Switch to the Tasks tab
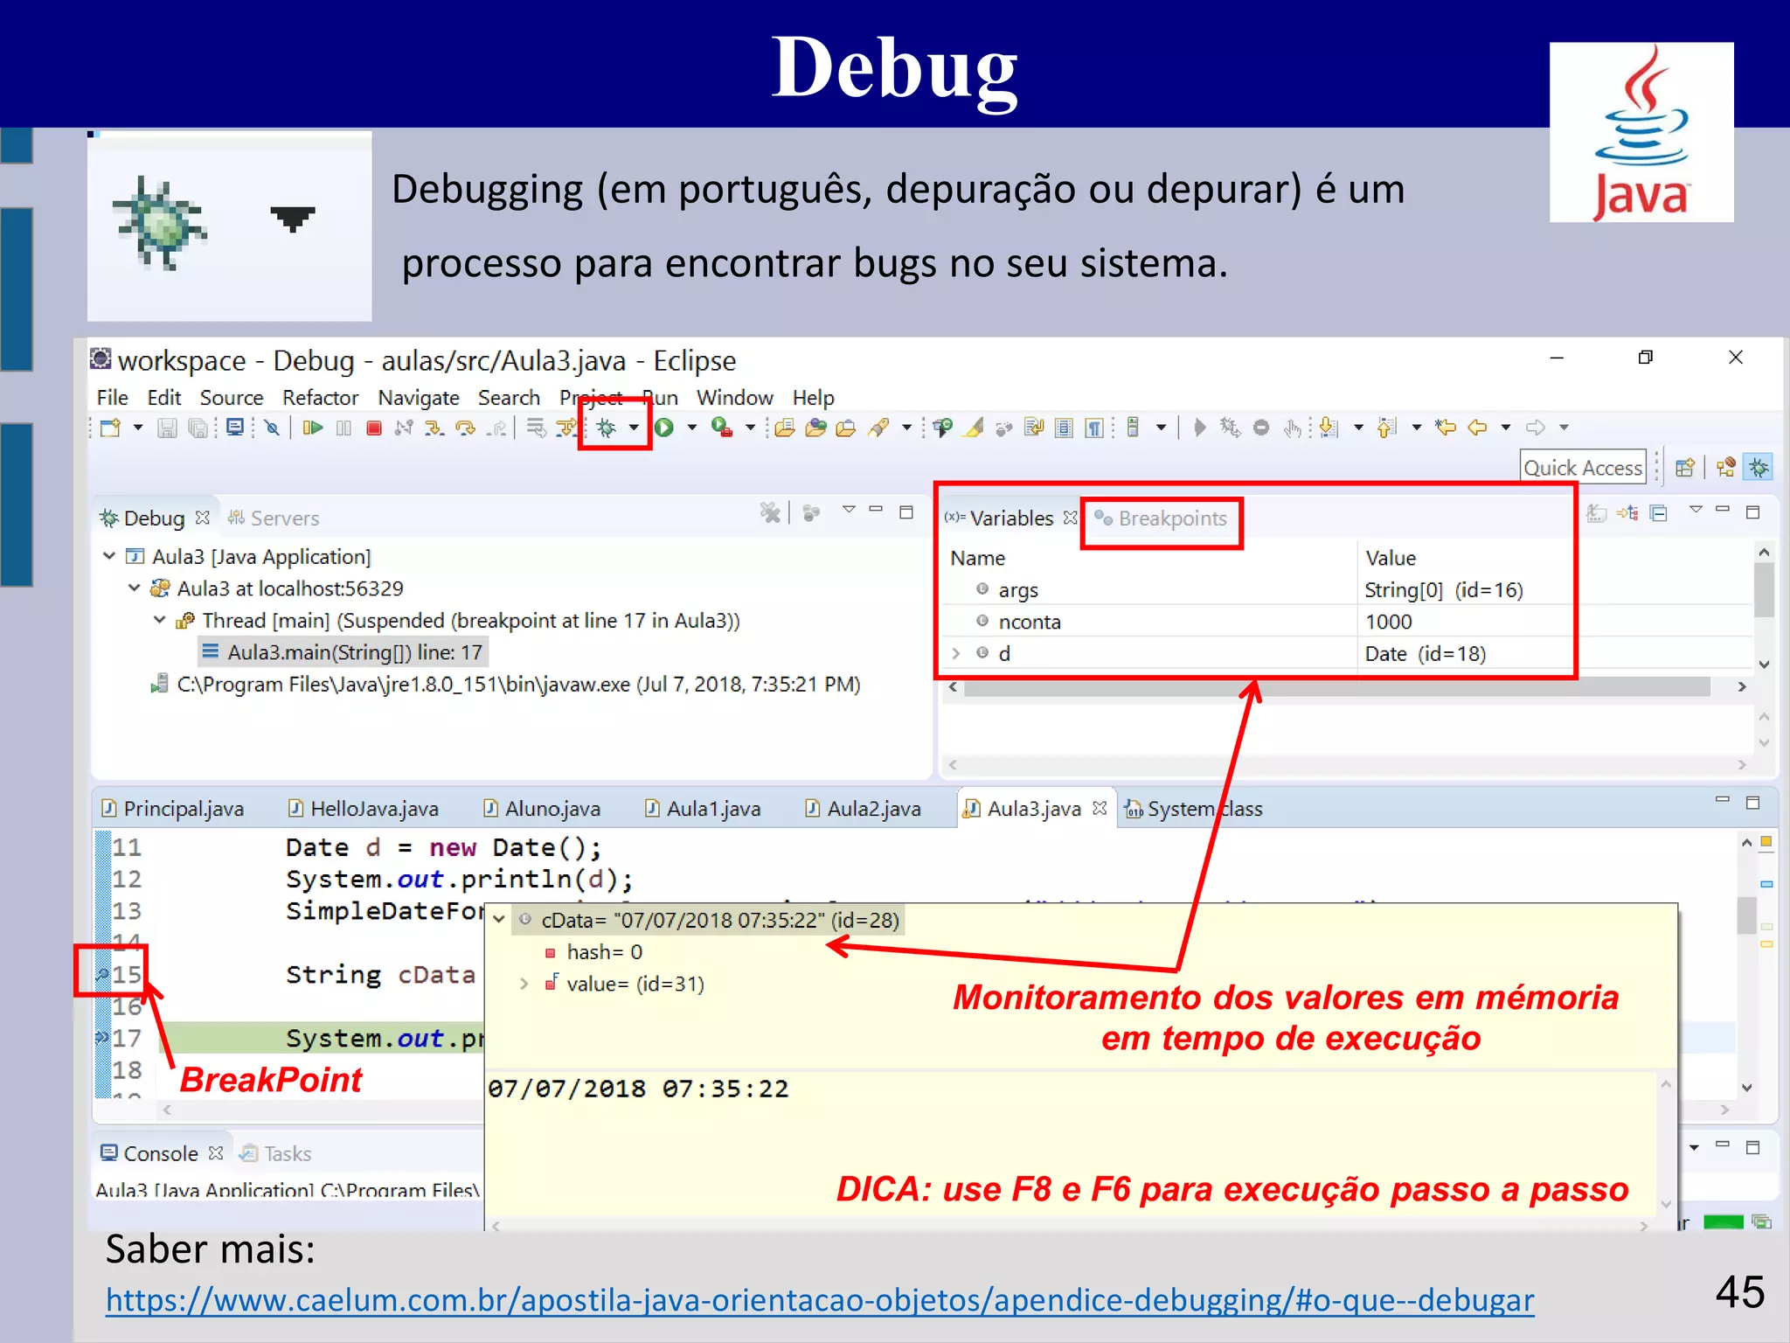1790x1343 pixels. point(276,1154)
